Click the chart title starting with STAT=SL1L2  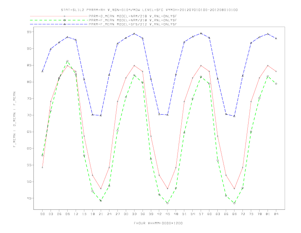tap(149, 10)
